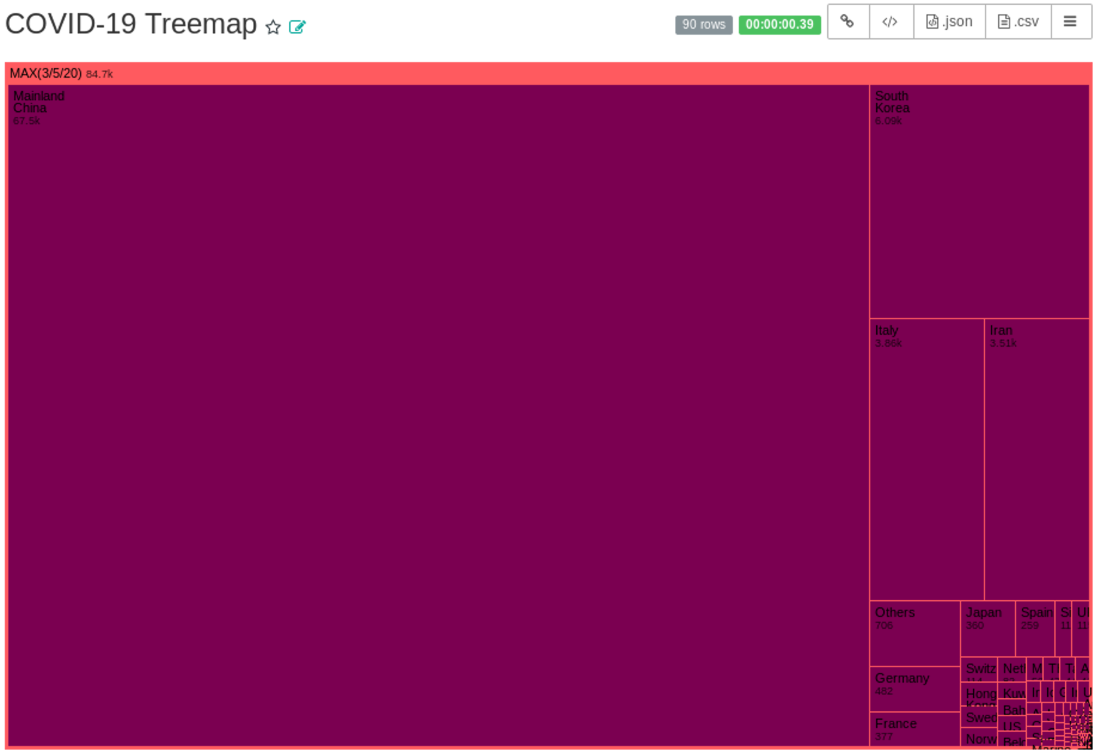Image resolution: width=1095 pixels, height=752 pixels.
Task: Select the Italy treemap cell
Action: point(927,460)
